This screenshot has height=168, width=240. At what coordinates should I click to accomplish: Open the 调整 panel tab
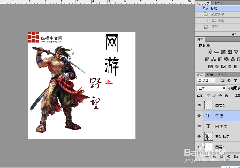[x=200, y=40]
